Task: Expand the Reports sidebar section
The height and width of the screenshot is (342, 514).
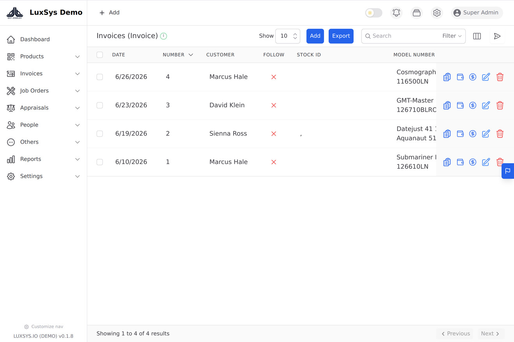Action: point(43,159)
